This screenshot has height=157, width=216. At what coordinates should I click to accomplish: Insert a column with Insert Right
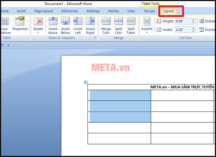point(90,25)
